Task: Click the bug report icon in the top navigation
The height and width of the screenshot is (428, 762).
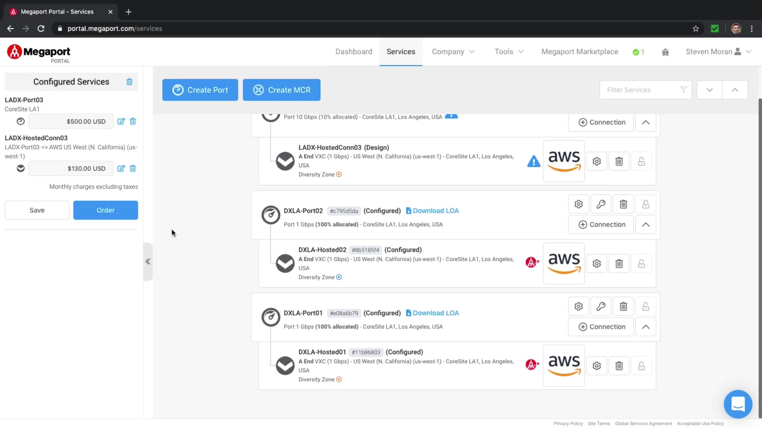Action: (x=665, y=52)
